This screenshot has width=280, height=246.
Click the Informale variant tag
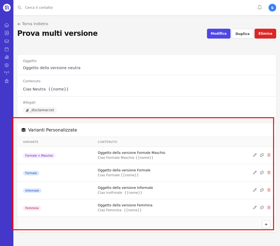point(32,191)
